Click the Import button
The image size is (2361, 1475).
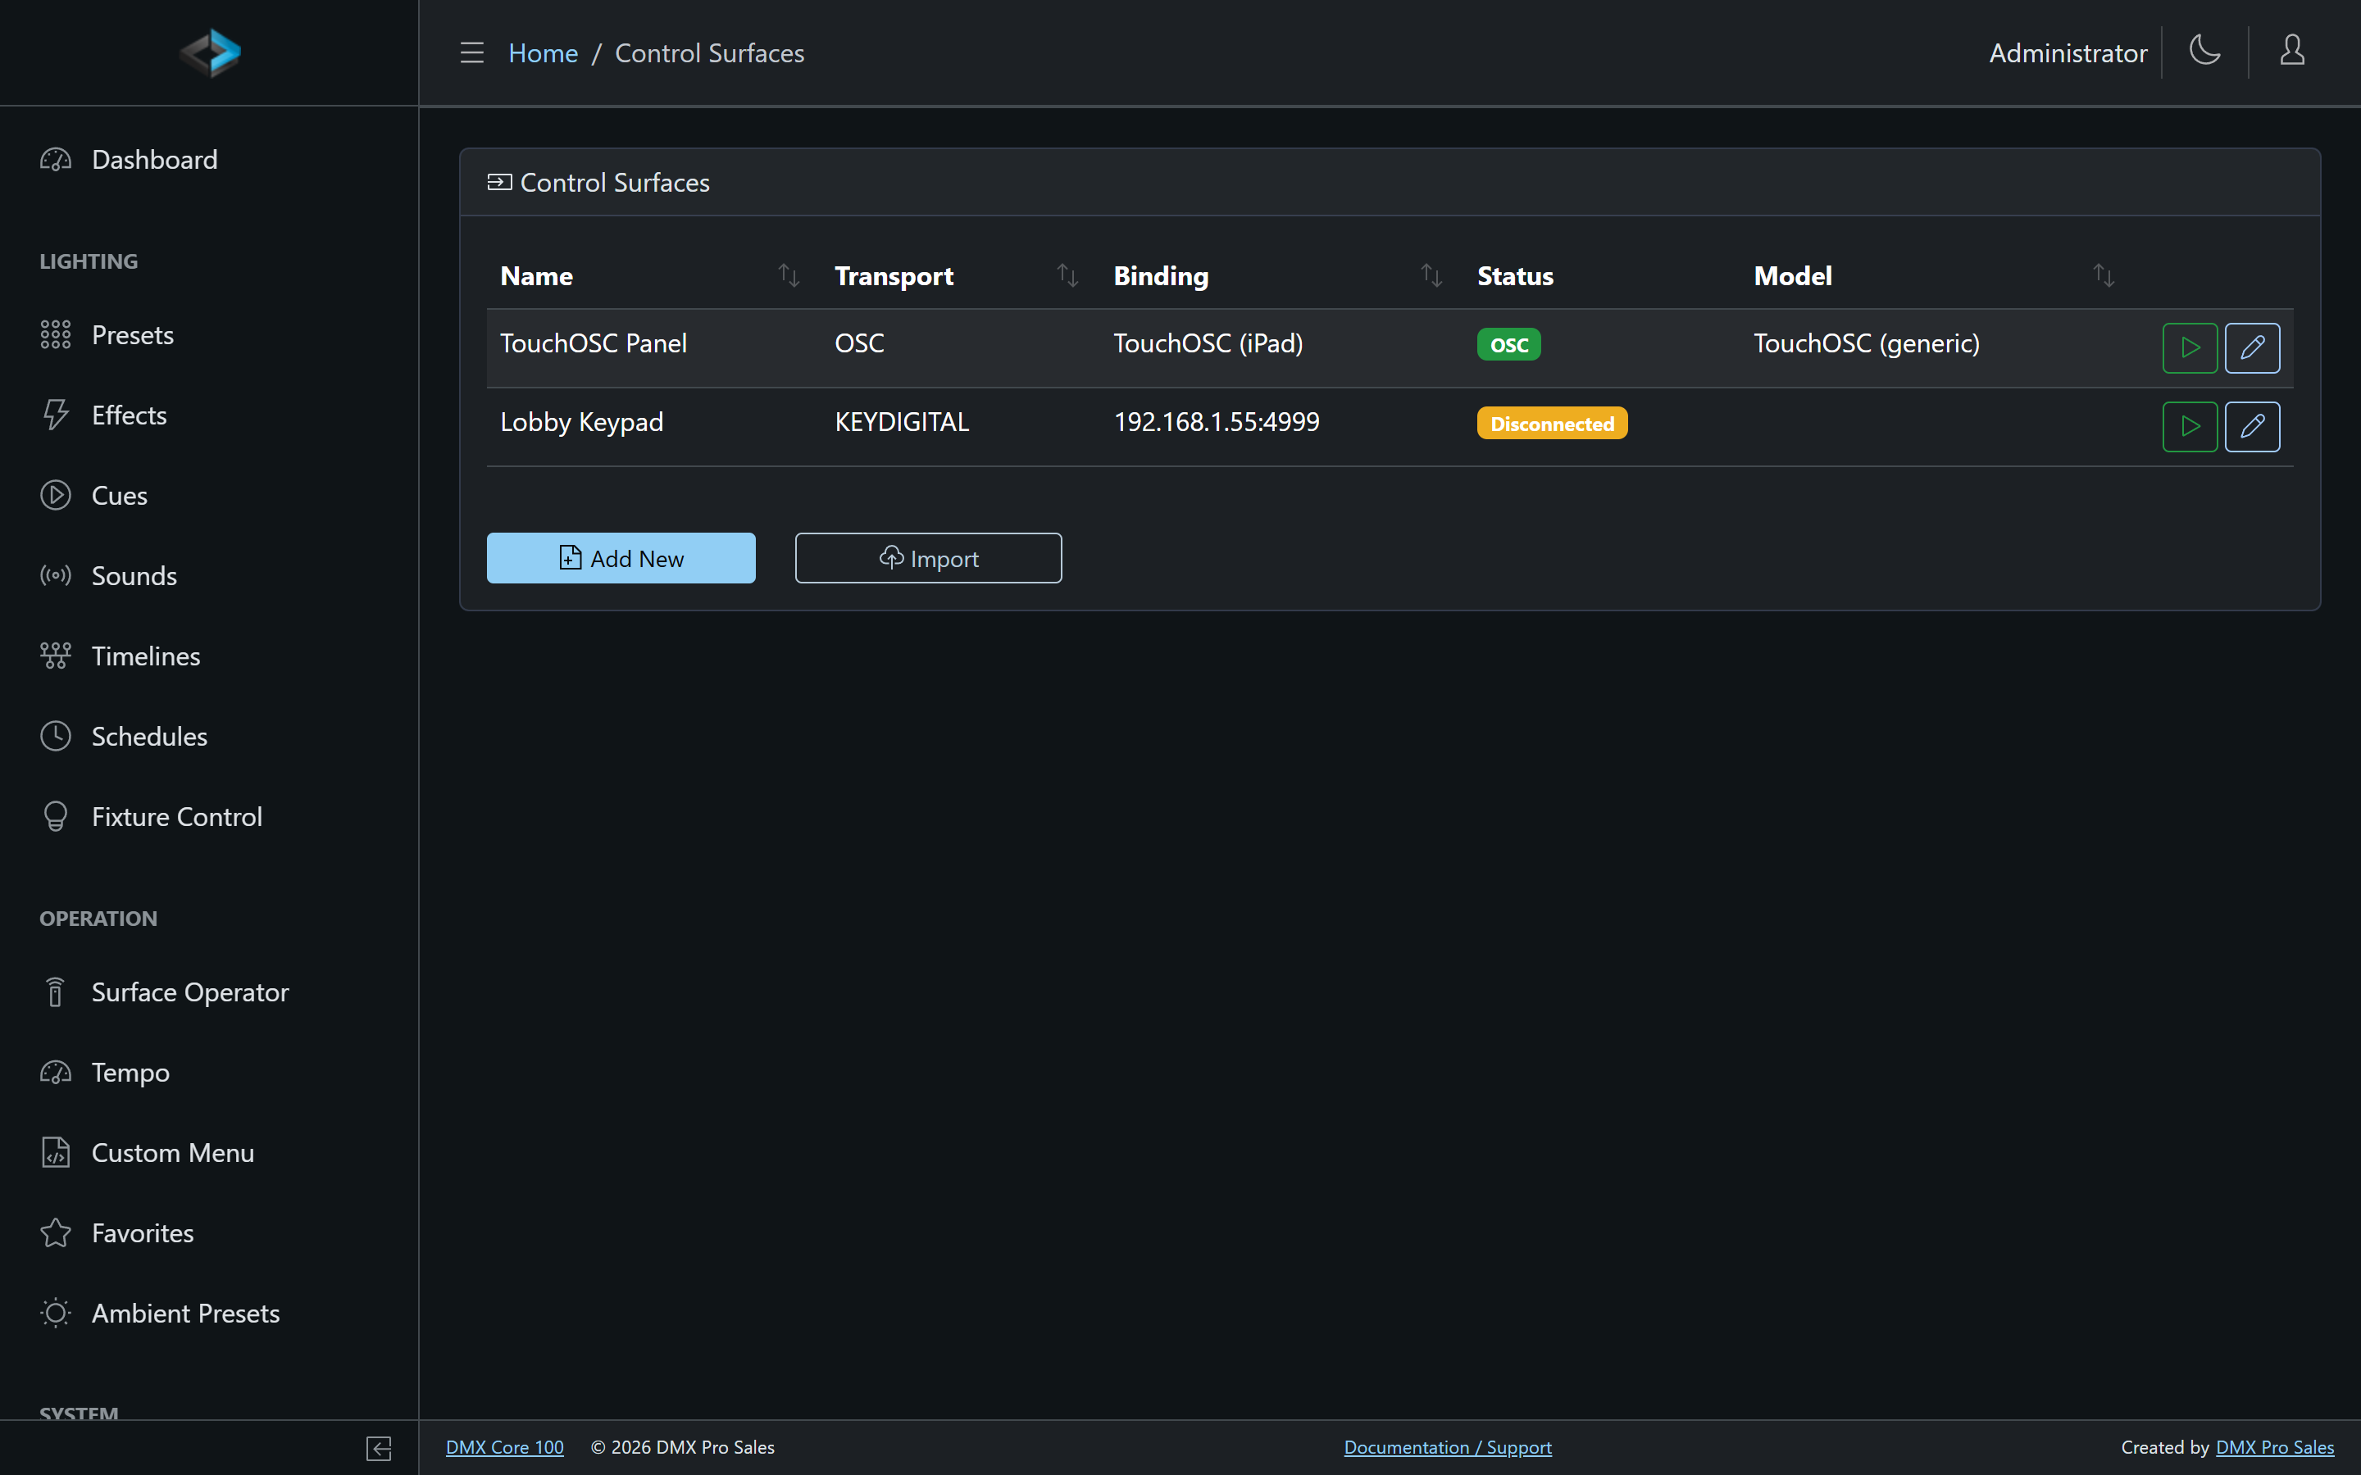coord(928,558)
